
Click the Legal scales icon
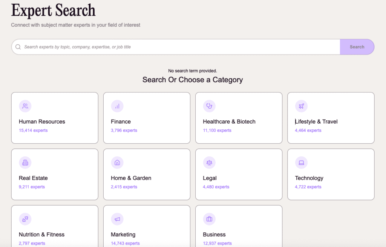click(x=209, y=162)
